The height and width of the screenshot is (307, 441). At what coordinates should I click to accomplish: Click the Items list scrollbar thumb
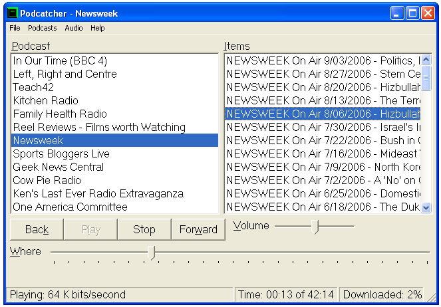[426, 78]
